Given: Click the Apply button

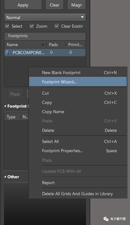Looking at the screenshot, I should [x=23, y=5].
